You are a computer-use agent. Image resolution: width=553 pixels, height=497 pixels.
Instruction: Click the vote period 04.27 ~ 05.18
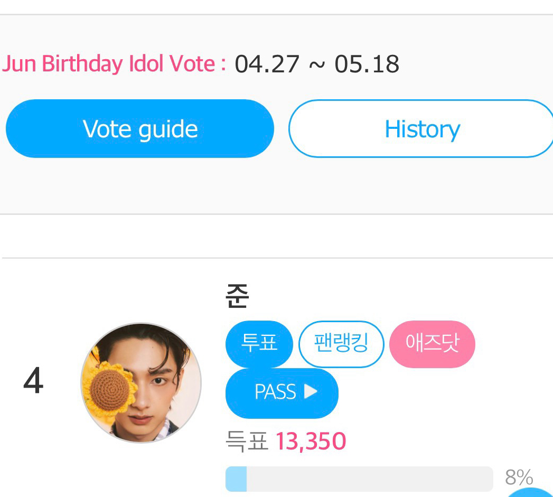click(x=317, y=64)
